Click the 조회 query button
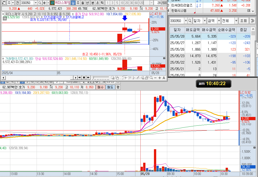This screenshot has height=177, width=258. 244,21
